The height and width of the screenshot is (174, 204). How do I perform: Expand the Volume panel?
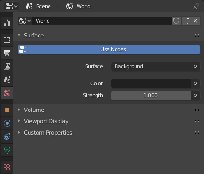[34, 110]
